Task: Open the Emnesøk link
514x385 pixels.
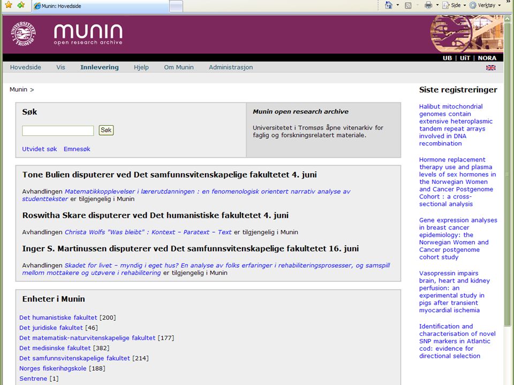Action: (x=77, y=149)
